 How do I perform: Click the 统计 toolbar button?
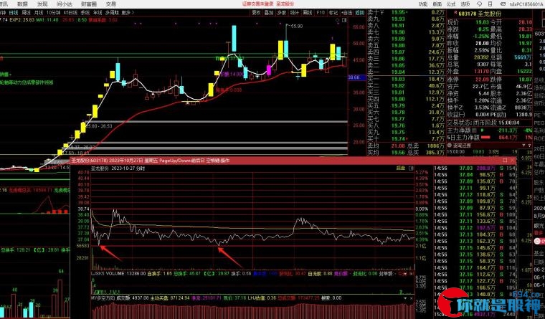295,12
